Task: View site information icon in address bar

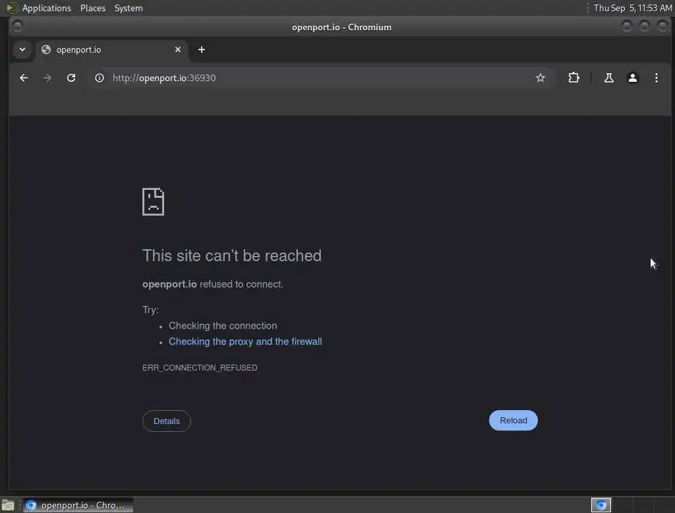Action: click(x=100, y=78)
